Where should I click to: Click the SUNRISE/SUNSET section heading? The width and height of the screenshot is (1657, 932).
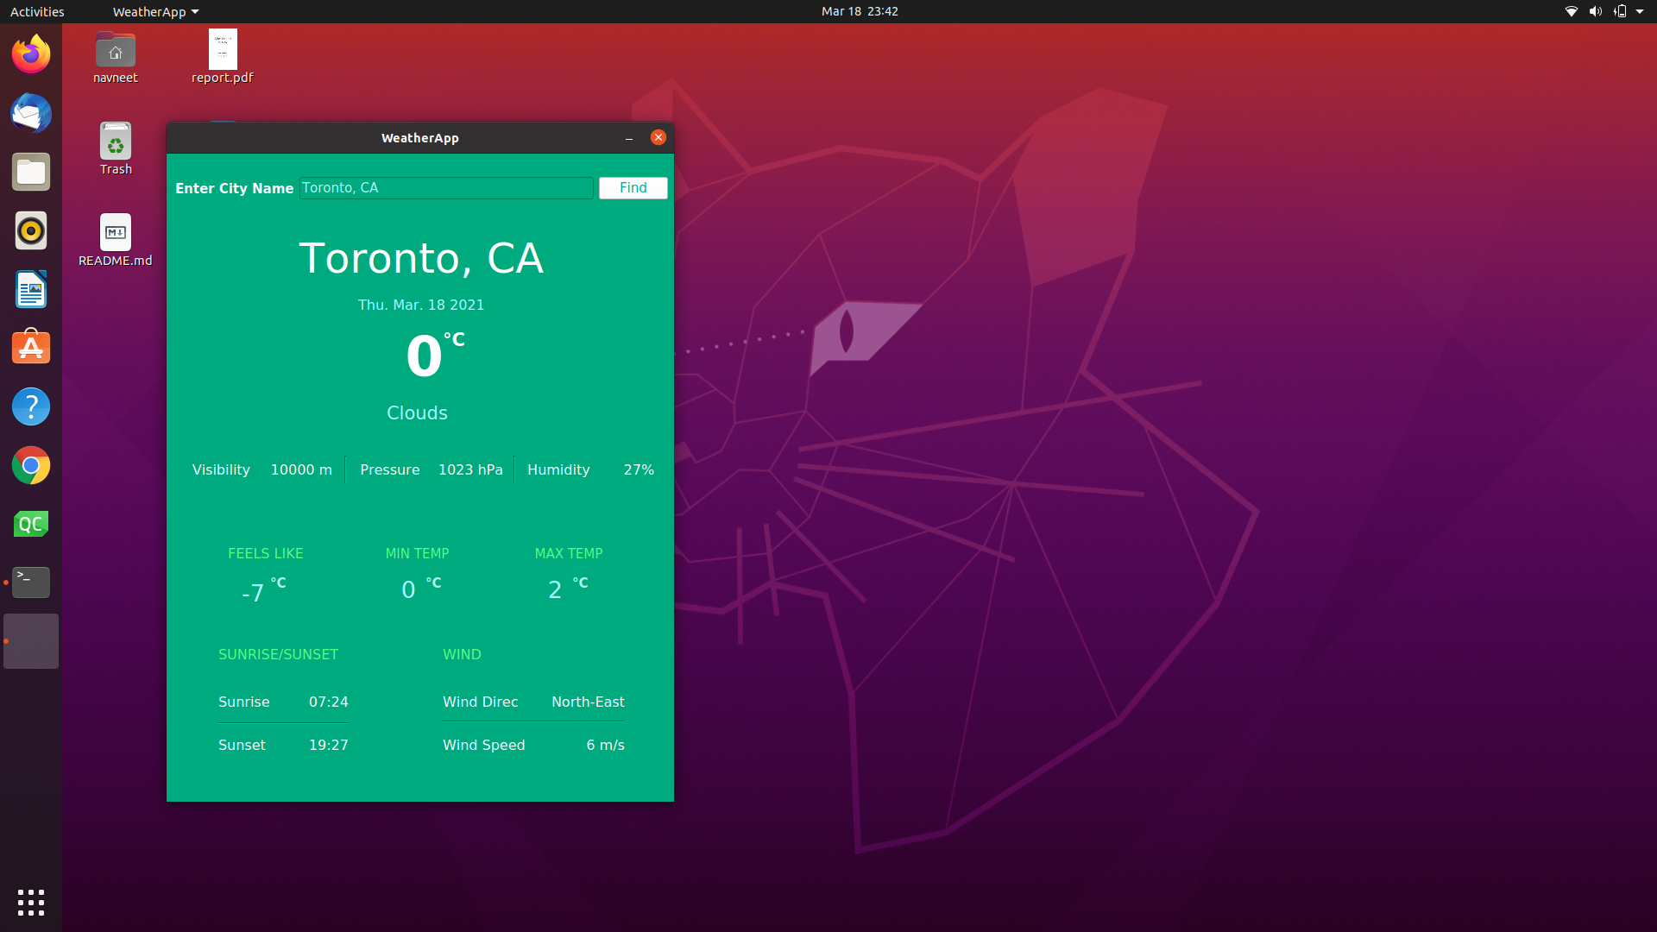click(278, 654)
